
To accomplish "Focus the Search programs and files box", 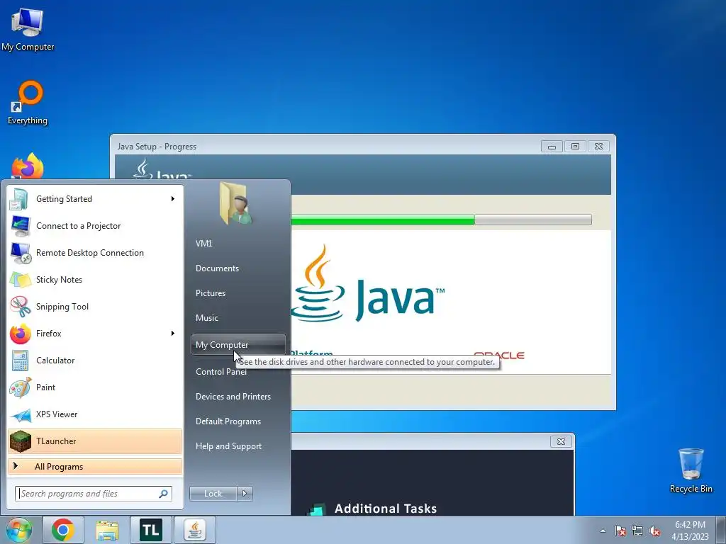I will click(94, 494).
